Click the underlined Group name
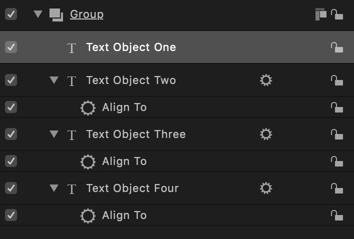 86,14
